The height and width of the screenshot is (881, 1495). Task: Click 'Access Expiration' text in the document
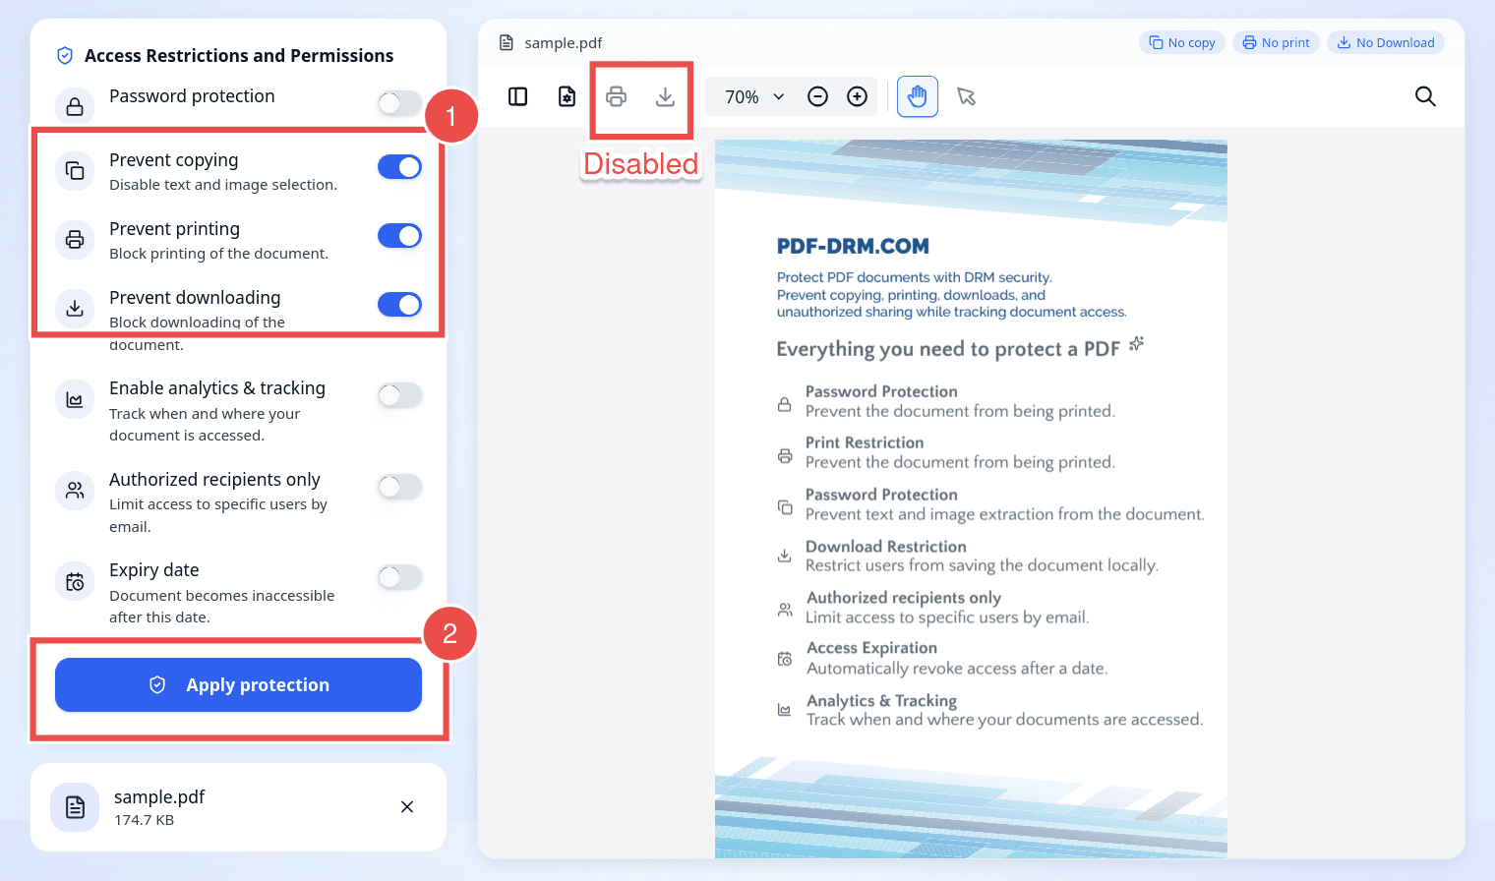pyautogui.click(x=871, y=648)
